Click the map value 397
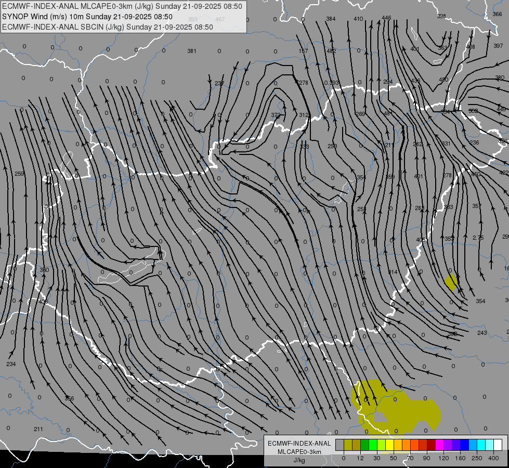The image size is (509, 468). click(x=498, y=46)
